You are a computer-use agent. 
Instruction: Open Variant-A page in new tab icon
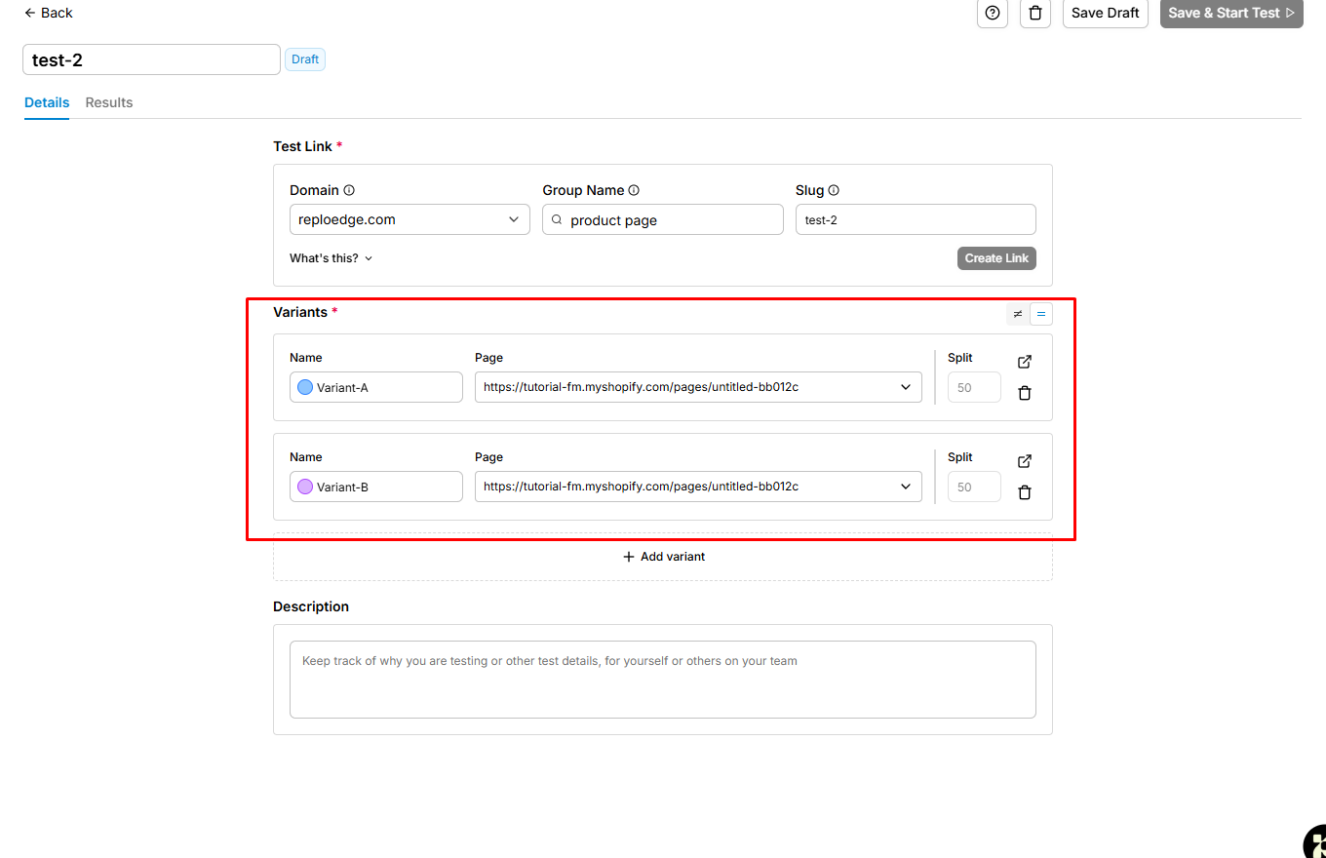click(x=1025, y=362)
